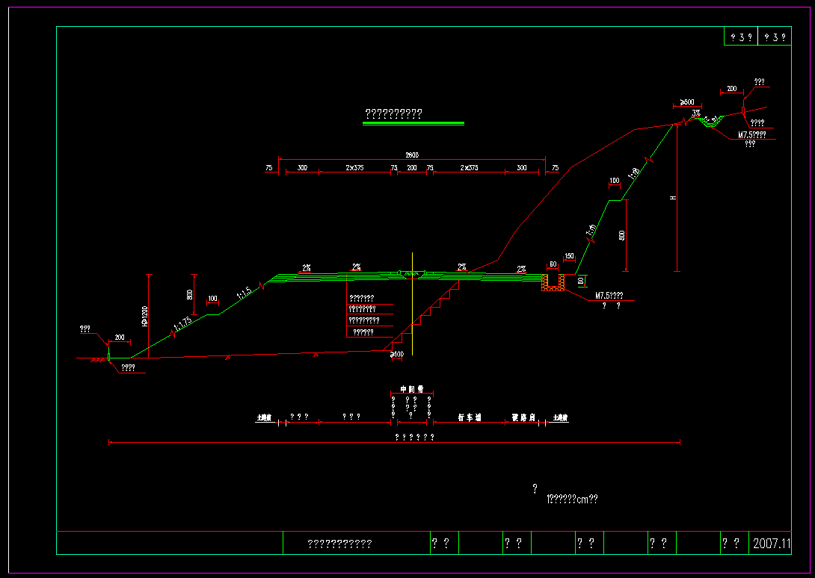Click the green-underlined drawing title text
The height and width of the screenshot is (578, 815).
(x=393, y=114)
